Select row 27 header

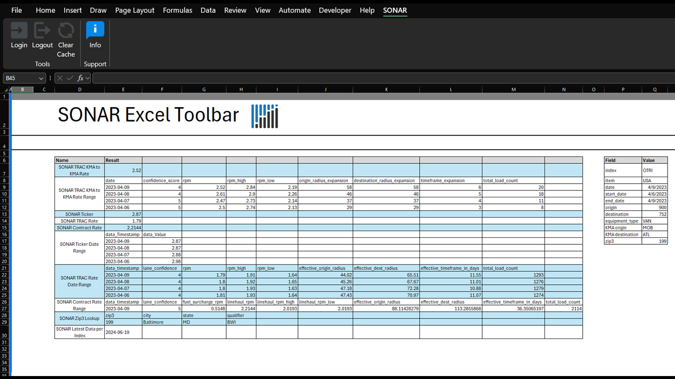[4, 308]
